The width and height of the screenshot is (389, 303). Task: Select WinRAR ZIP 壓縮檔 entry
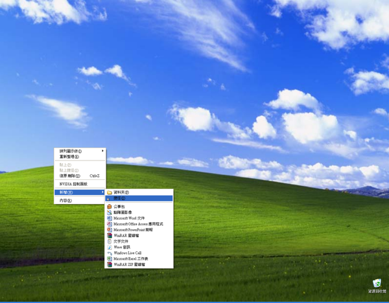click(x=139, y=265)
